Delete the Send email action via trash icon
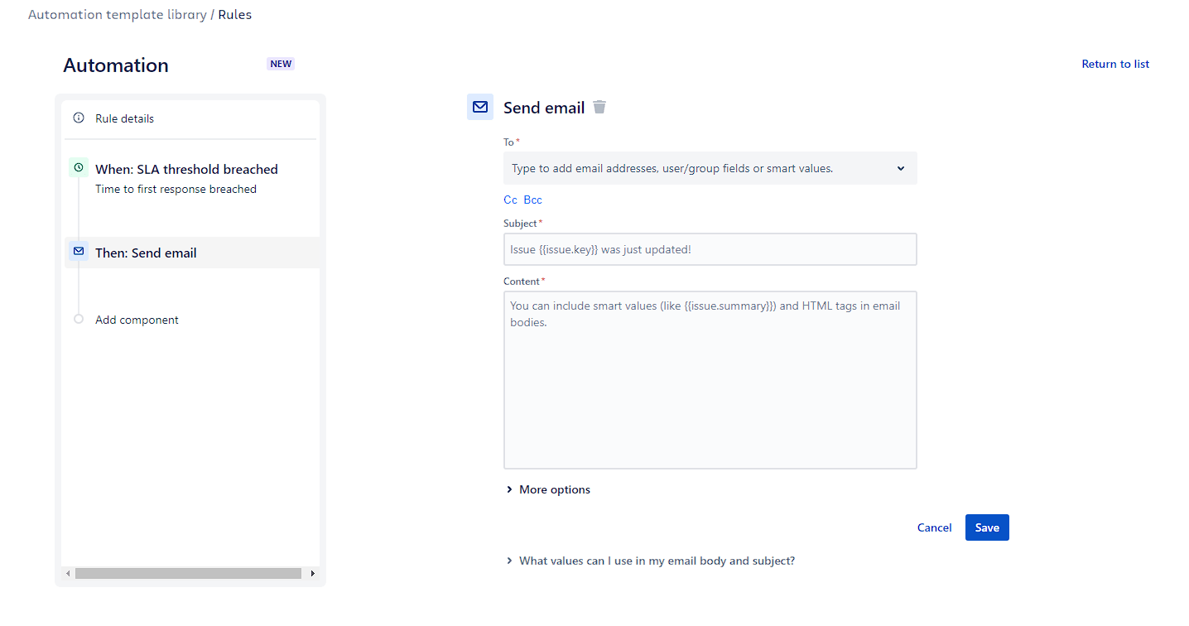Screen dimensions: 1189x626 (599, 107)
